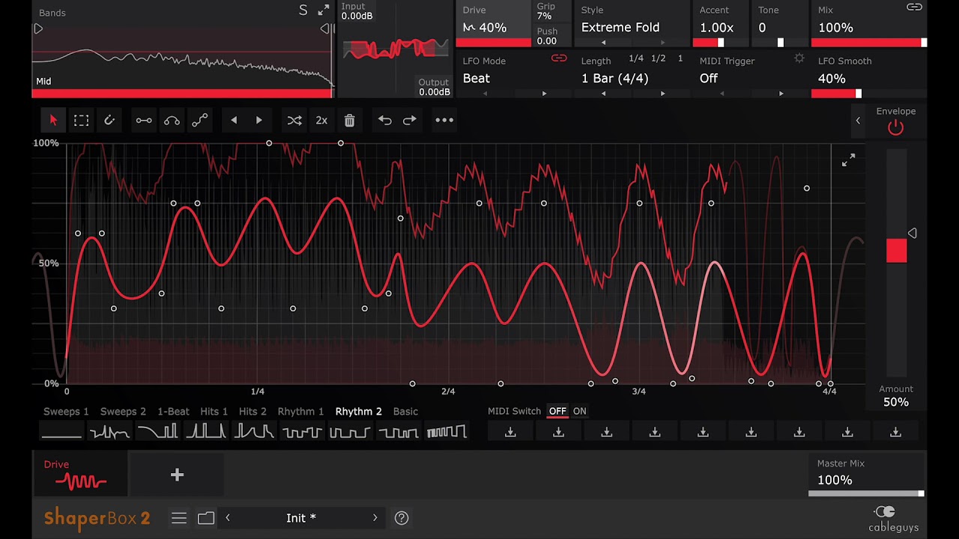Select the Basic preset category

point(405,411)
